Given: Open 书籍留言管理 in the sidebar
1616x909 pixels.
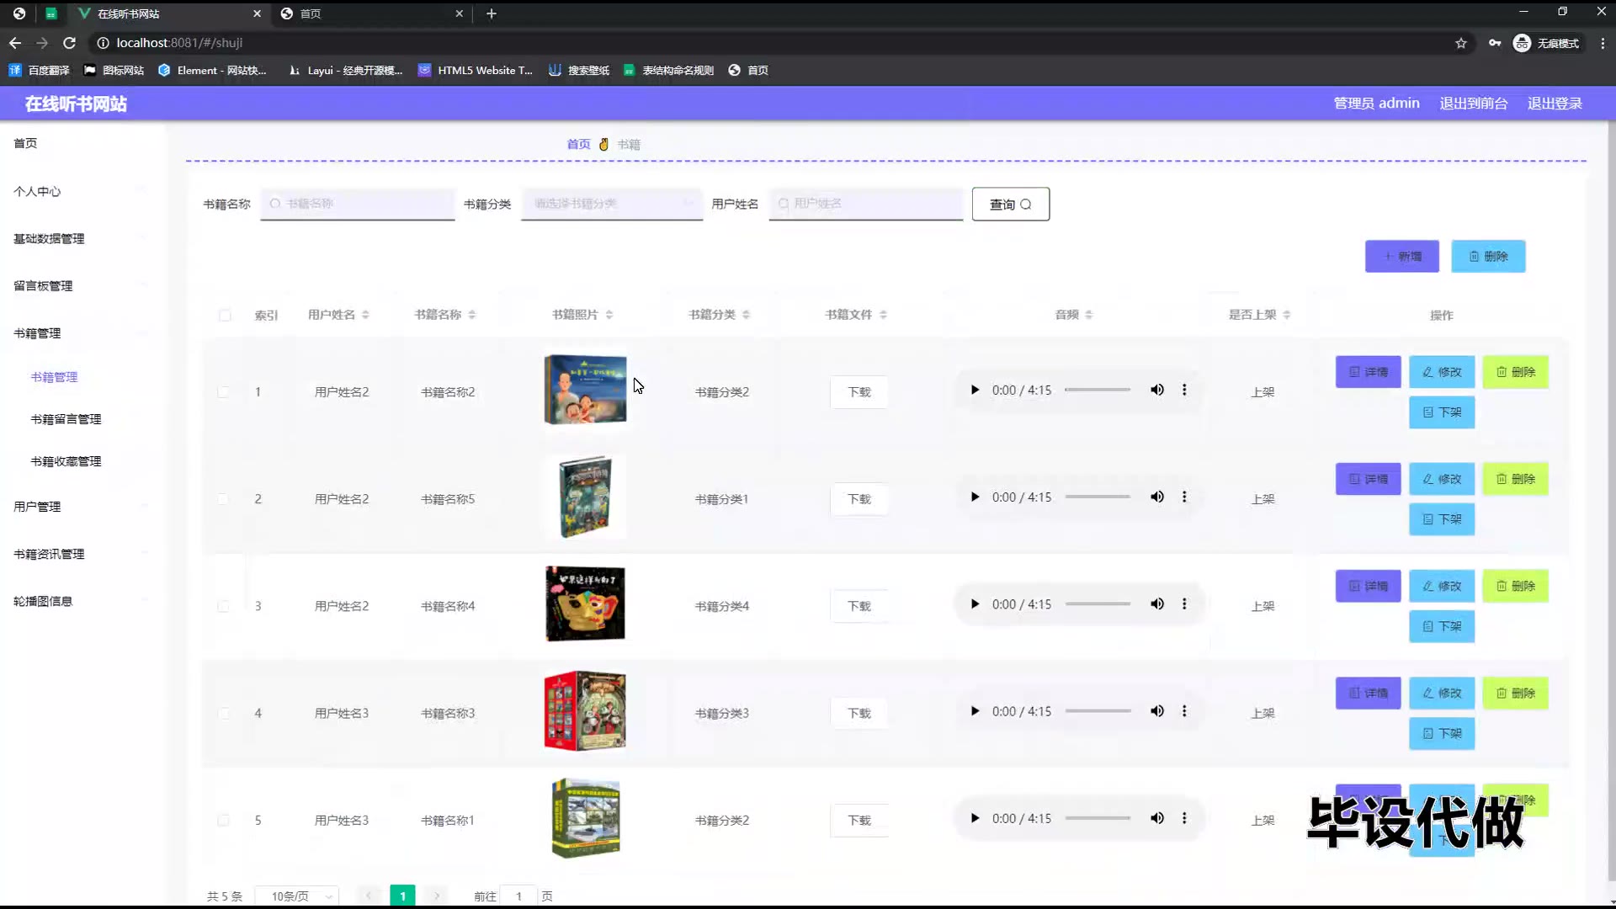Looking at the screenshot, I should click(x=66, y=419).
